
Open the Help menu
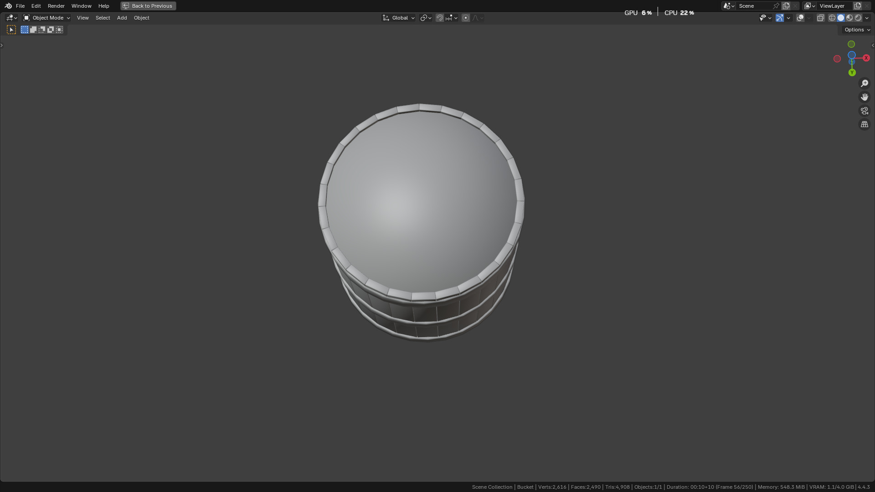pos(103,6)
